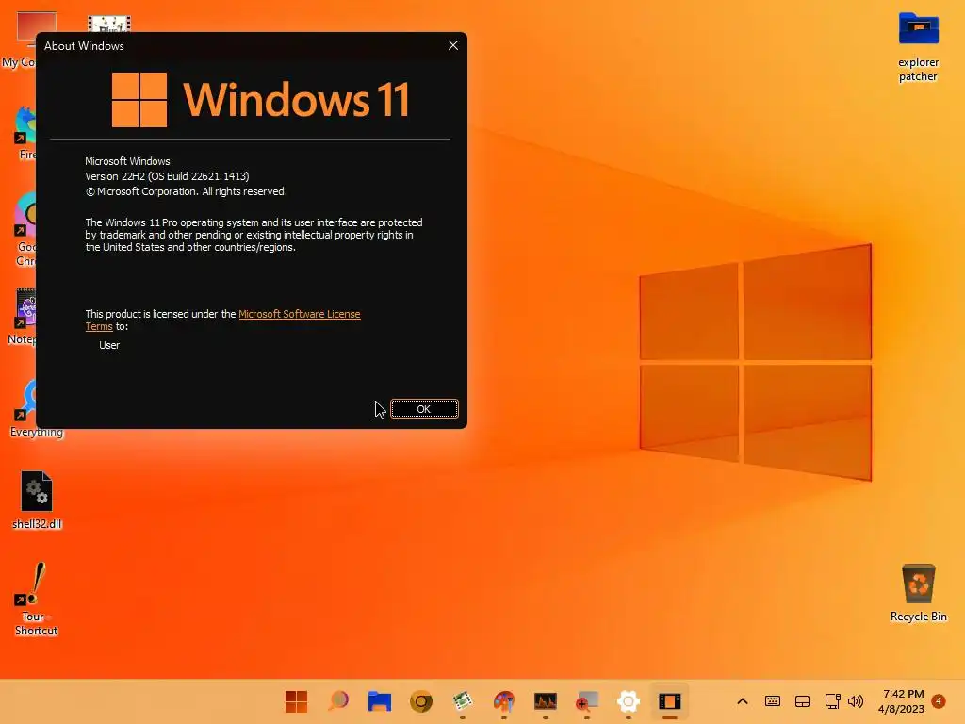The height and width of the screenshot is (724, 965).
Task: Open the film strip app on taskbar
Action: [x=463, y=701]
